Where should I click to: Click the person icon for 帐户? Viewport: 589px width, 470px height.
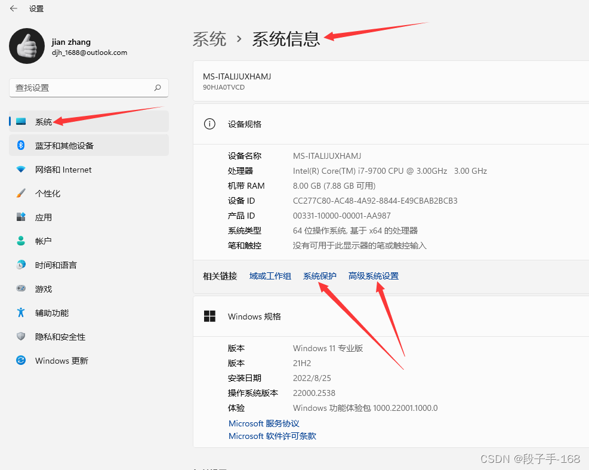(21, 241)
